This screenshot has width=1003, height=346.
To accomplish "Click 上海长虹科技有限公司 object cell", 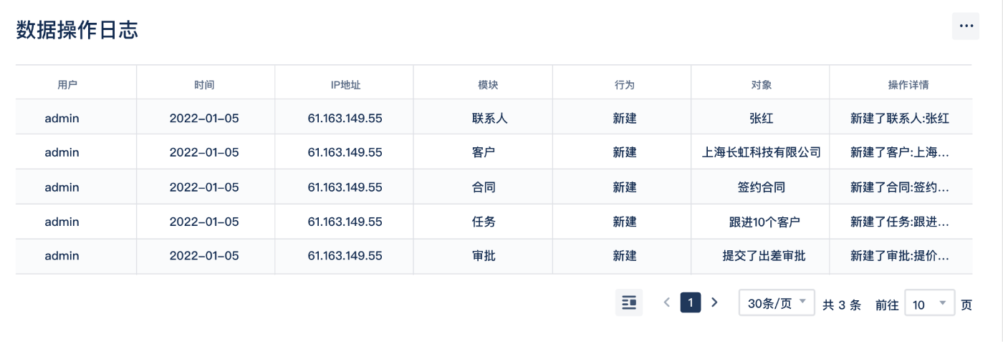I will (761, 152).
